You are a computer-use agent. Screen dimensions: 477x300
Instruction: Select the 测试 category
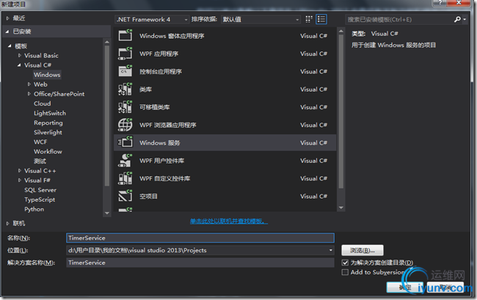click(x=40, y=161)
